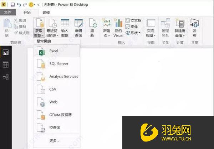Choose Web data source
Screen dimensions: 214x149
[57, 102]
